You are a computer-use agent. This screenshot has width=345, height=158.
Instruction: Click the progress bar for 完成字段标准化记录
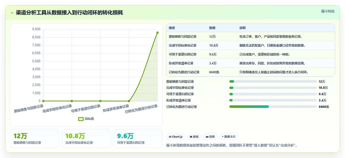click(x=273, y=88)
